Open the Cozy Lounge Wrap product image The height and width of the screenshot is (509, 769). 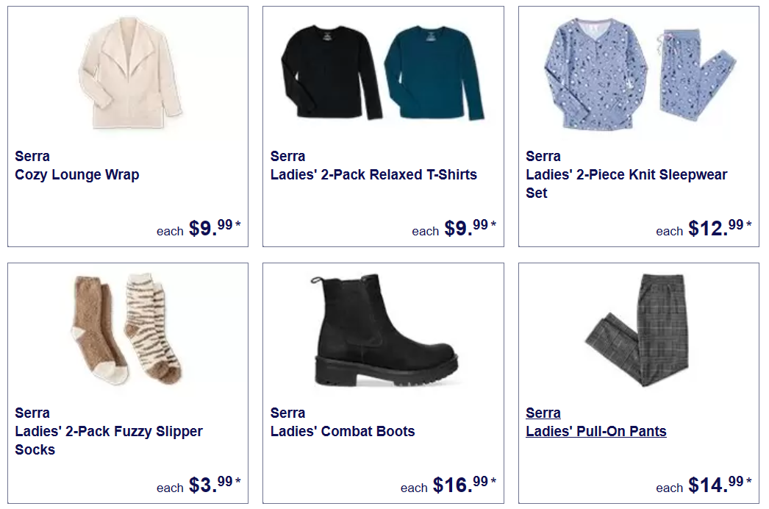130,73
